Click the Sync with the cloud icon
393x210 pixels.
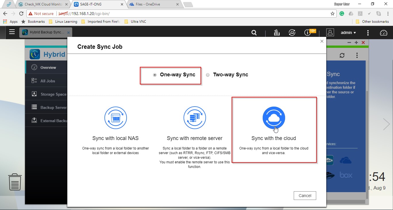coord(274,118)
